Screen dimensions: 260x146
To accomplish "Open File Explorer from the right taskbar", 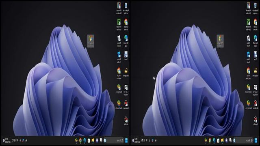I will point(222,141).
